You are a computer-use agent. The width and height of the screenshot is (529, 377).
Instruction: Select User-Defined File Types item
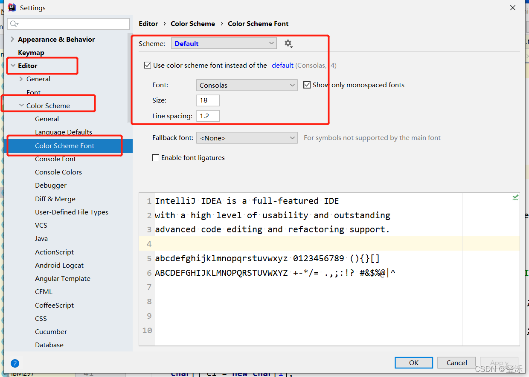point(72,212)
